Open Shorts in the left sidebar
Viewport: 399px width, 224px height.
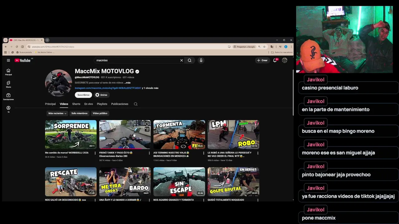8,84
